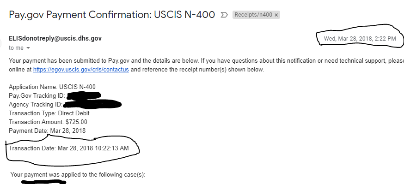Screen dimensions: 404x184
Task: Click the Wed, Mar 28, 2018 timestamp
Action: click(x=360, y=39)
